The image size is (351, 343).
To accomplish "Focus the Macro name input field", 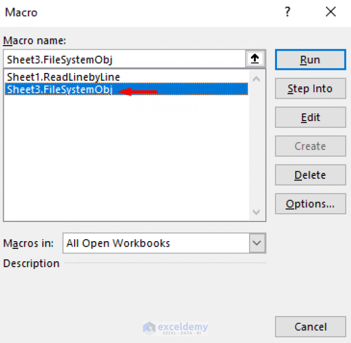I will click(x=124, y=59).
